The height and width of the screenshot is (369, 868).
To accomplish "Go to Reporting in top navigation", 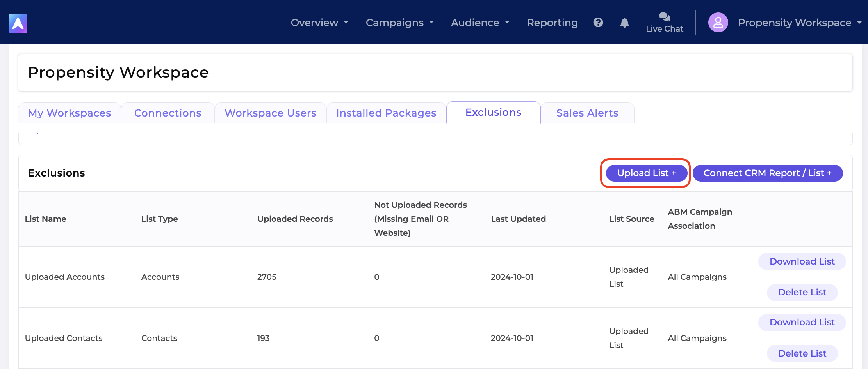I will pyautogui.click(x=552, y=23).
